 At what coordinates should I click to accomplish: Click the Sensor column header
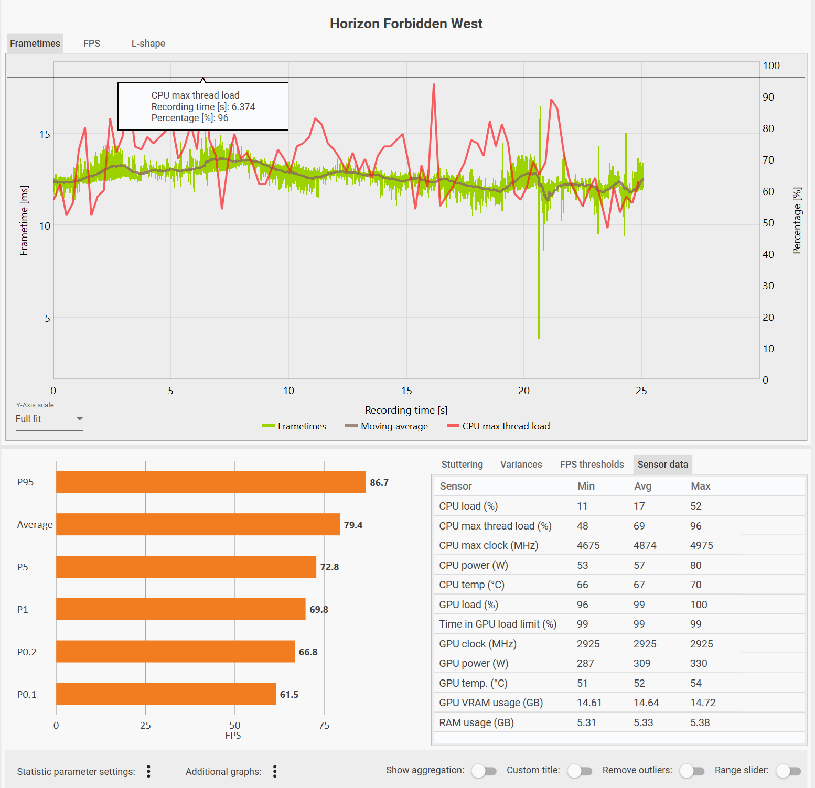pos(456,486)
